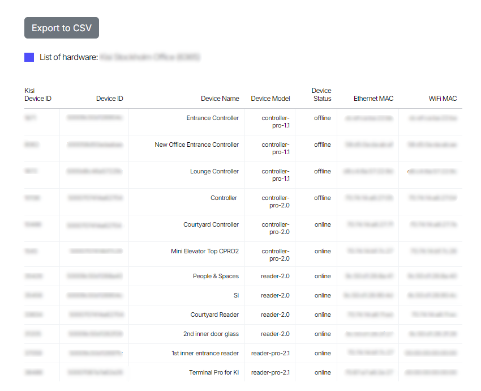Screen dimensions: 481x391
Task: Select the Courtyard Controller device name
Action: coord(211,224)
